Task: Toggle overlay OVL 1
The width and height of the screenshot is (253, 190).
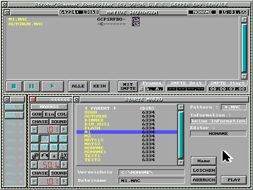Action: coord(14,115)
